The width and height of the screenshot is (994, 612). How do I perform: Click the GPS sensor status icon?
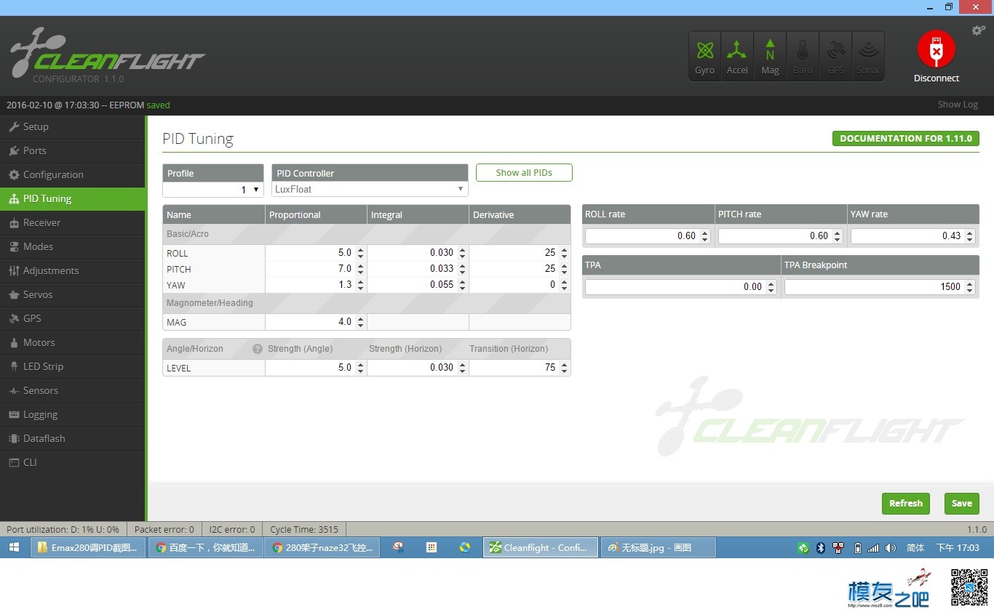pyautogui.click(x=835, y=56)
